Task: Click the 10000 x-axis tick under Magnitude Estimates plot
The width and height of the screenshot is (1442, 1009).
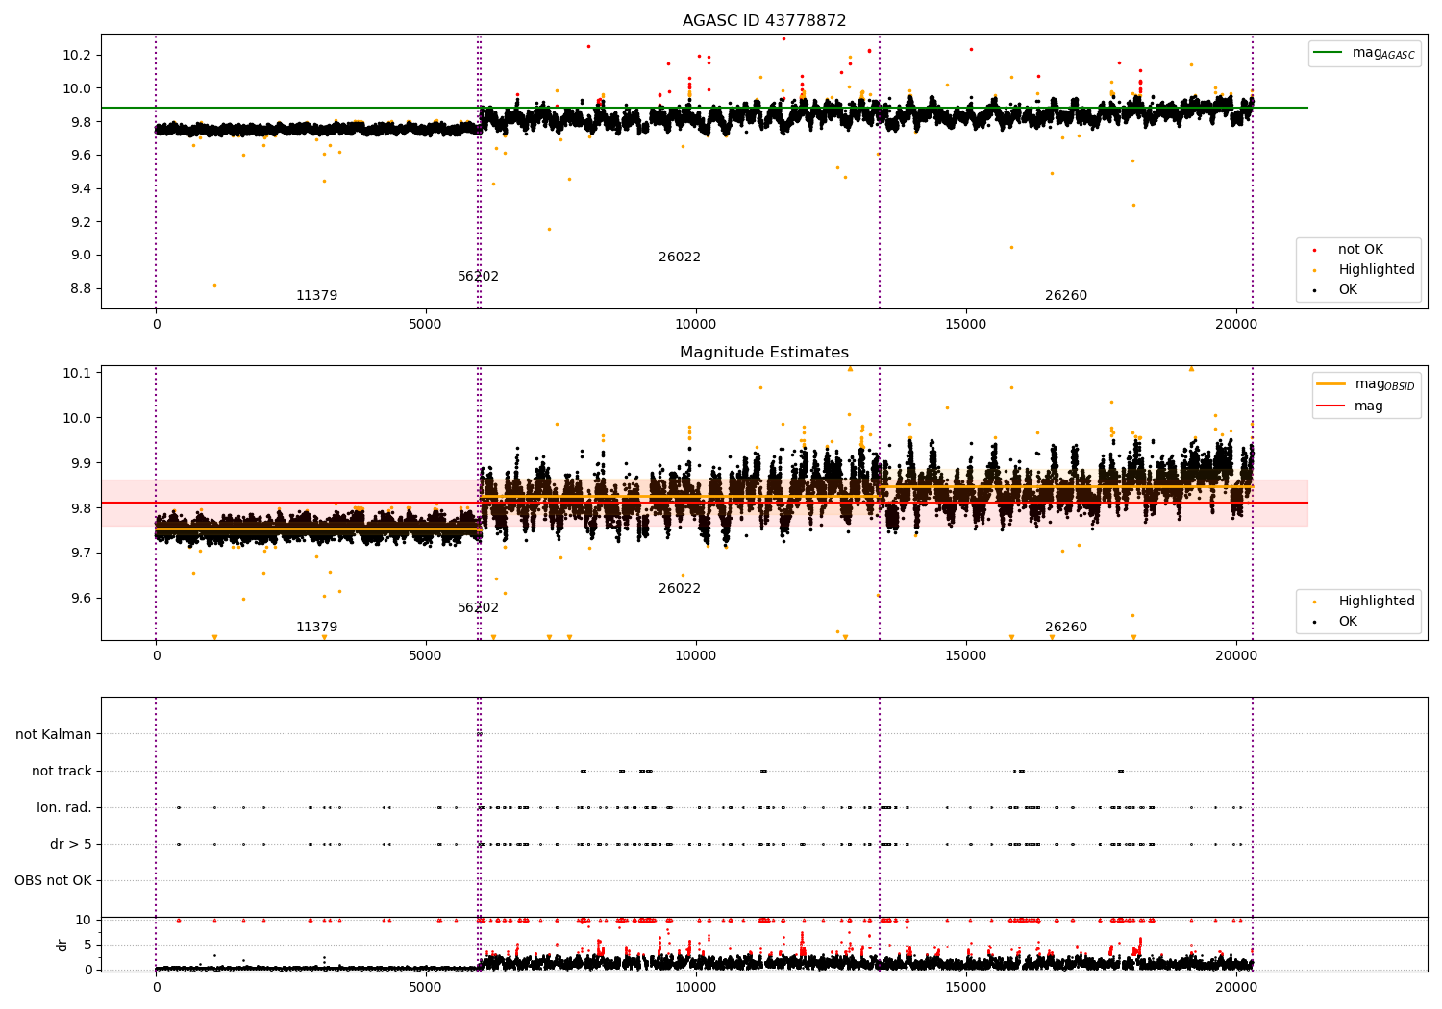Action: coord(696,656)
